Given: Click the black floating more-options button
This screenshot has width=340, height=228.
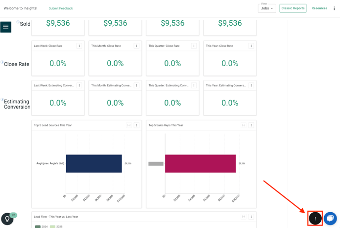Looking at the screenshot, I should [x=315, y=218].
